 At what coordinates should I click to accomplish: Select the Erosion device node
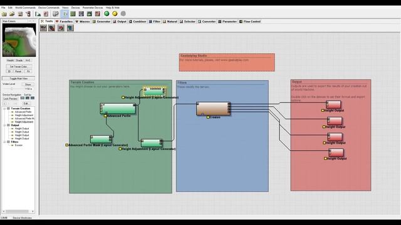click(x=213, y=109)
